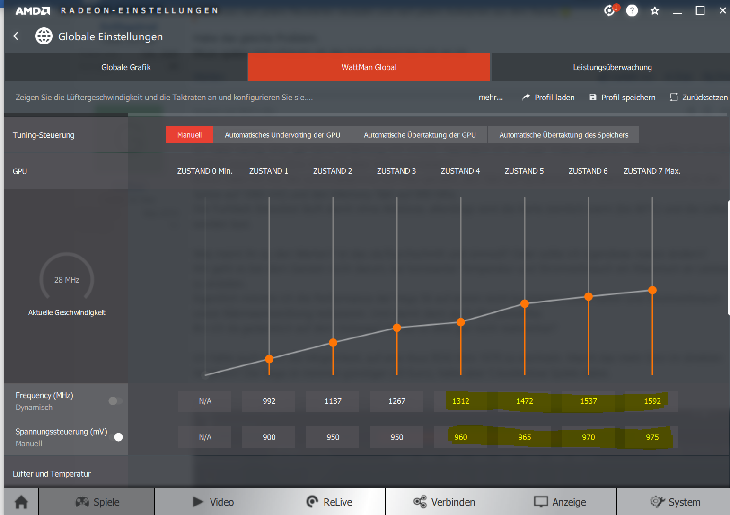Click the mehr... link

coord(491,97)
